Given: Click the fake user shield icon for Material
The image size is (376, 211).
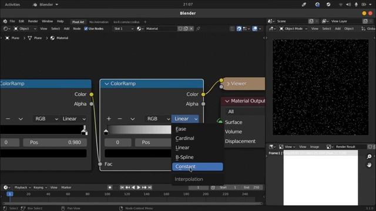Looking at the screenshot, I should 180,29.
